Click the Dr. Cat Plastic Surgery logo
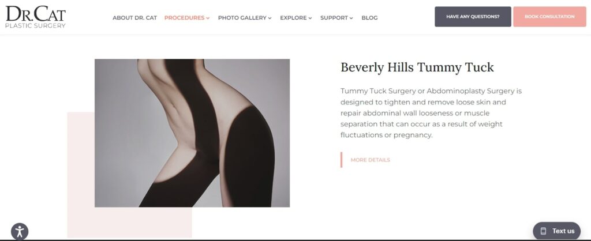This screenshot has height=241, width=591. pos(35,17)
